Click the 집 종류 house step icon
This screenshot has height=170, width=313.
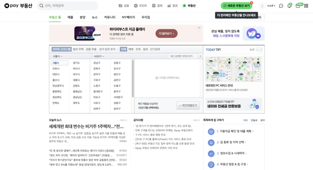pos(211,142)
